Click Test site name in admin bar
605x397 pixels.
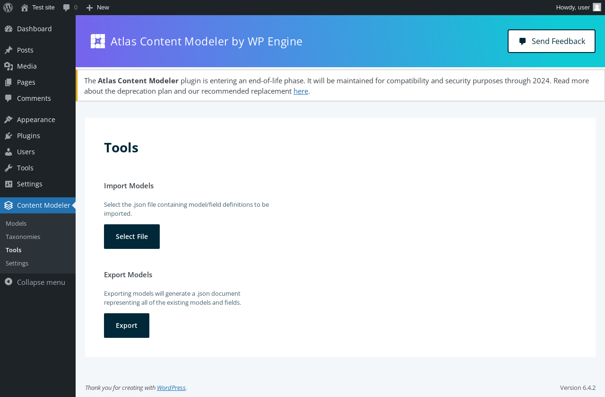click(x=43, y=8)
